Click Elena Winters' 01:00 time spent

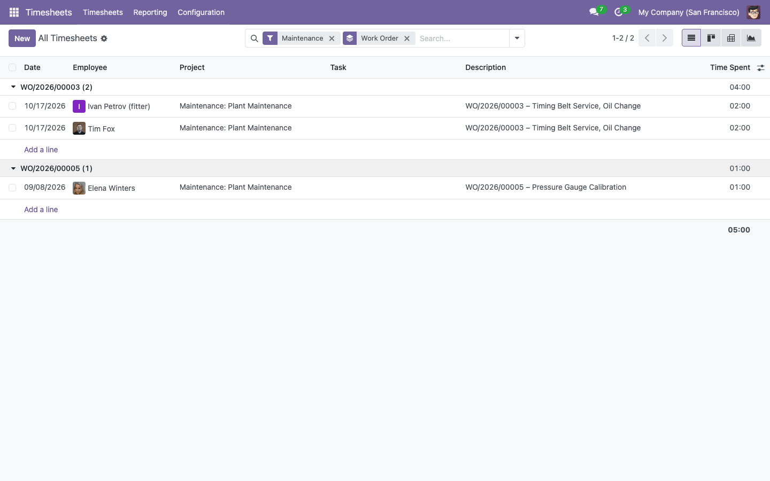point(740,187)
